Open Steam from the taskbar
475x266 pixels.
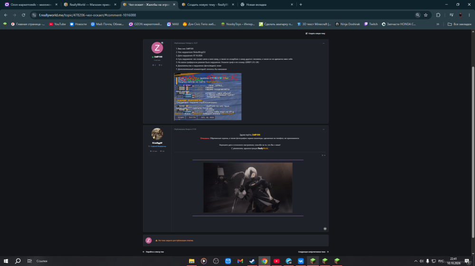pyautogui.click(x=252, y=261)
